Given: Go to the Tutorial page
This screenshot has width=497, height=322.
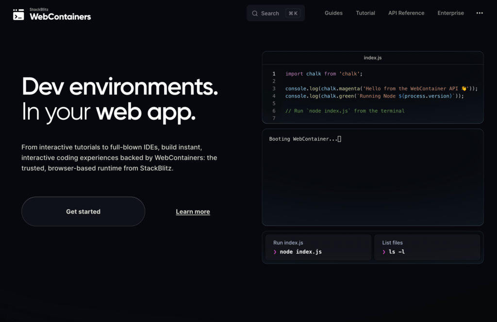Looking at the screenshot, I should click(365, 13).
